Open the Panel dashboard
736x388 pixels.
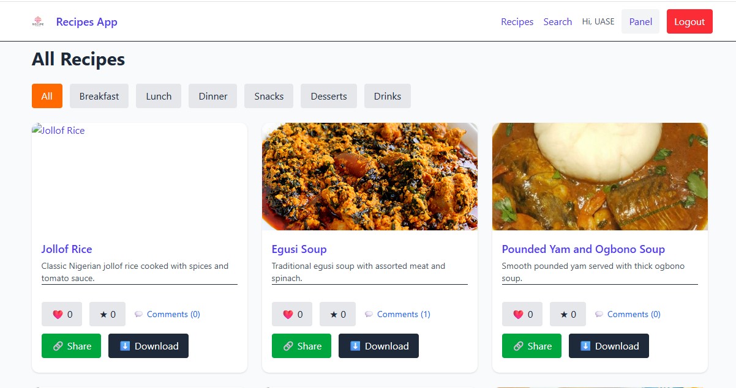640,22
